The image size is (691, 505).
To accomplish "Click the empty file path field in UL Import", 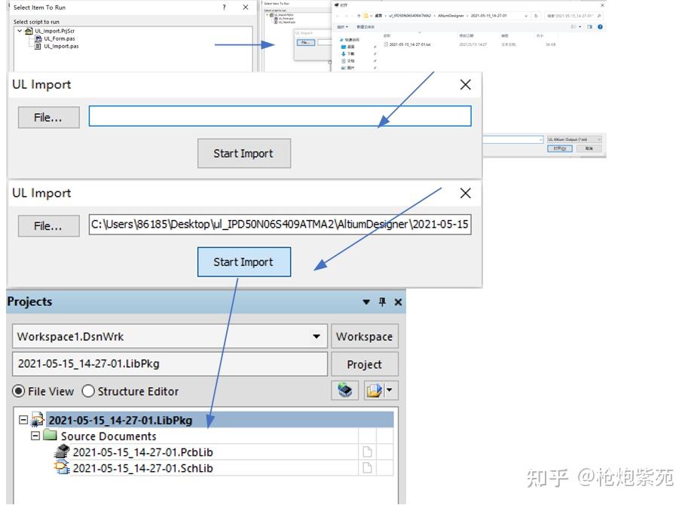I will [280, 116].
